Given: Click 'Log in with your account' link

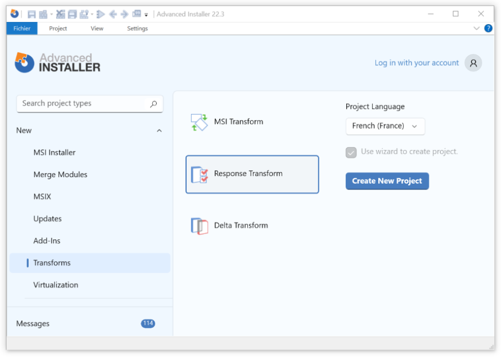Looking at the screenshot, I should tap(417, 63).
